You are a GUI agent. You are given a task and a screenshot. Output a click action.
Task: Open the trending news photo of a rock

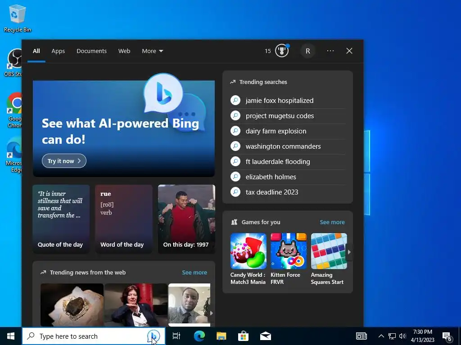tap(72, 305)
